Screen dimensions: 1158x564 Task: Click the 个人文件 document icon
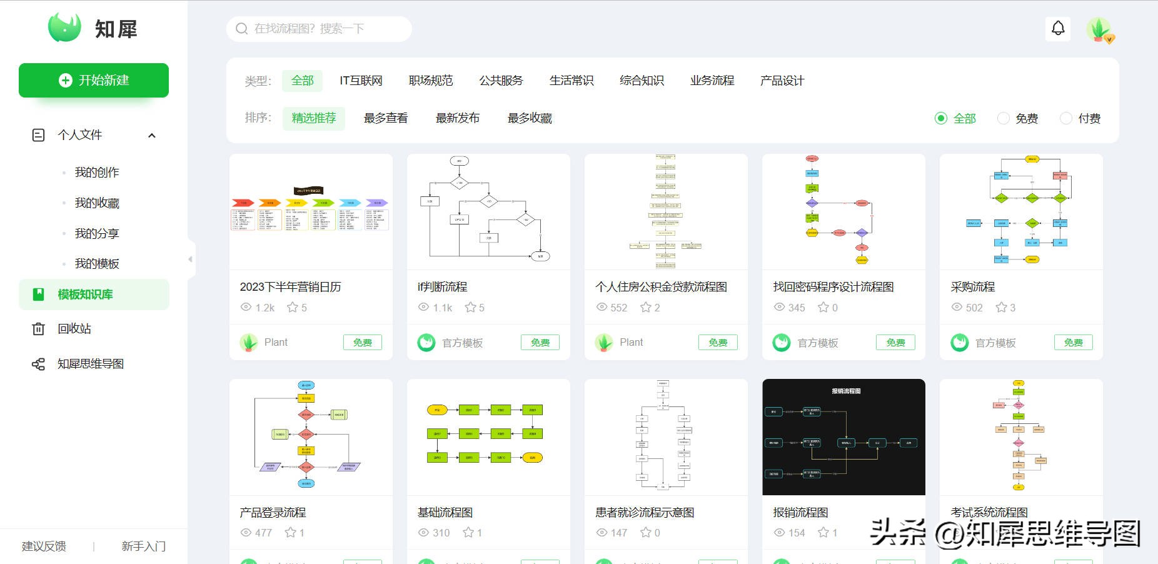tap(39, 134)
